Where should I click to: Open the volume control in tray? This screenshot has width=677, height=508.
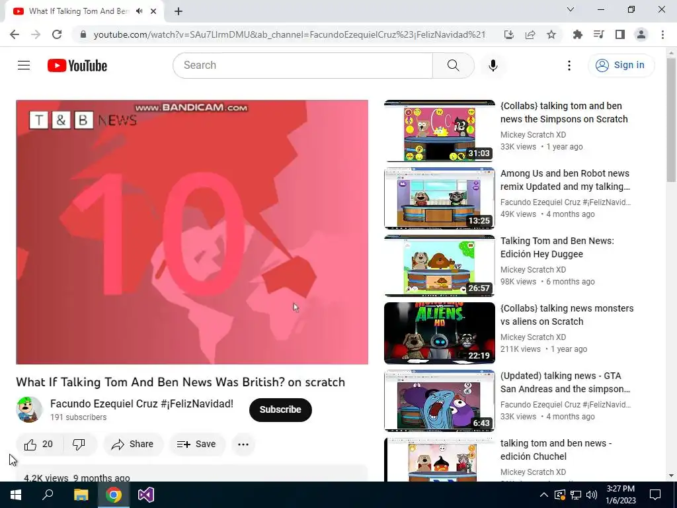(x=592, y=495)
